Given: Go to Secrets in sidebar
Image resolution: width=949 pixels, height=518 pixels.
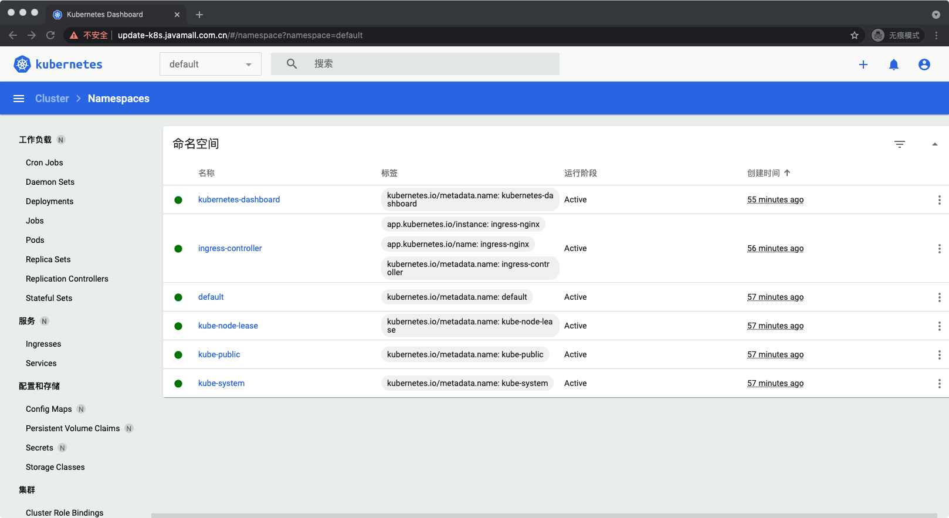Looking at the screenshot, I should (x=39, y=448).
